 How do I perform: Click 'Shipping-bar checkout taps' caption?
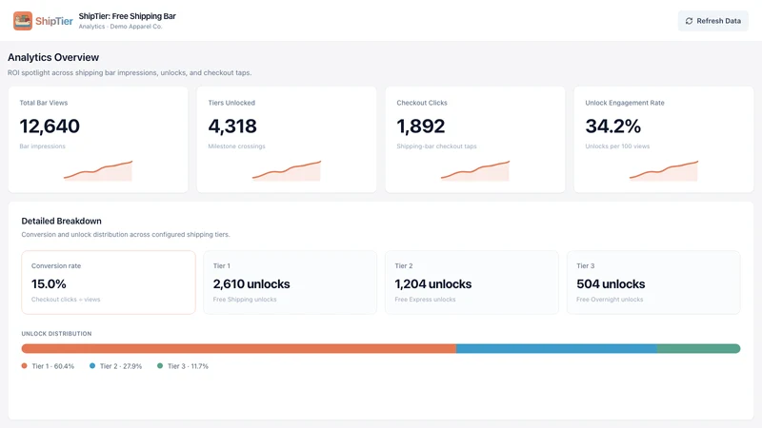(436, 146)
